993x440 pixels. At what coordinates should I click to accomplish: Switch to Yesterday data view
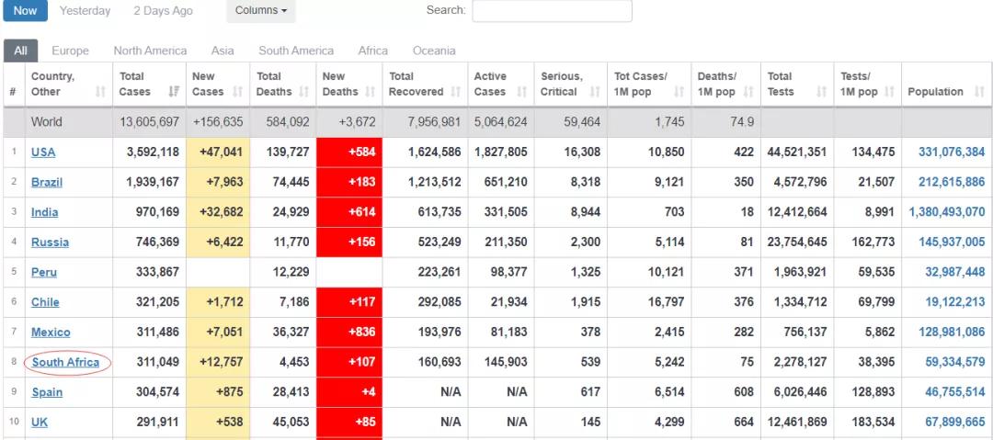(85, 11)
